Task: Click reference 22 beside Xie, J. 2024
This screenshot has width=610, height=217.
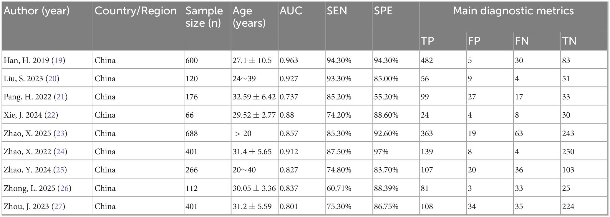Action: (51, 115)
